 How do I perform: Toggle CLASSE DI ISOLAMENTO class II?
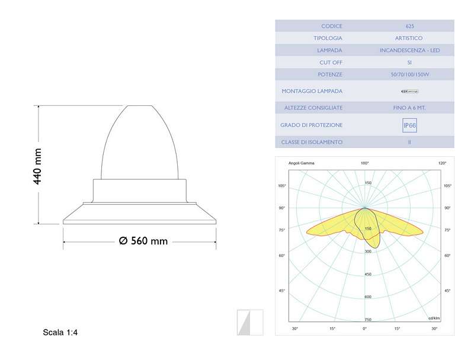[409, 142]
